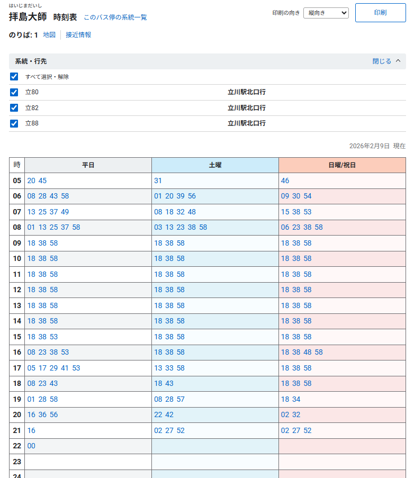The width and height of the screenshot is (414, 478).
Task: Open the 接近情報 link
Action: click(78, 35)
